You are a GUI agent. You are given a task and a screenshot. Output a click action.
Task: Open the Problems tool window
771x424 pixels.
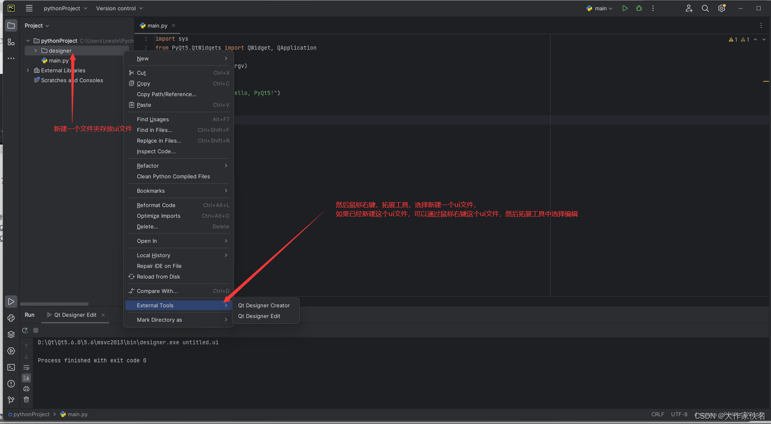tap(11, 384)
